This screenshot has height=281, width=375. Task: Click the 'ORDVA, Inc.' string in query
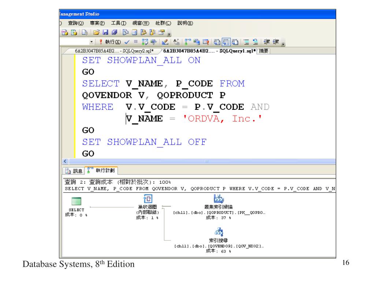(x=222, y=119)
